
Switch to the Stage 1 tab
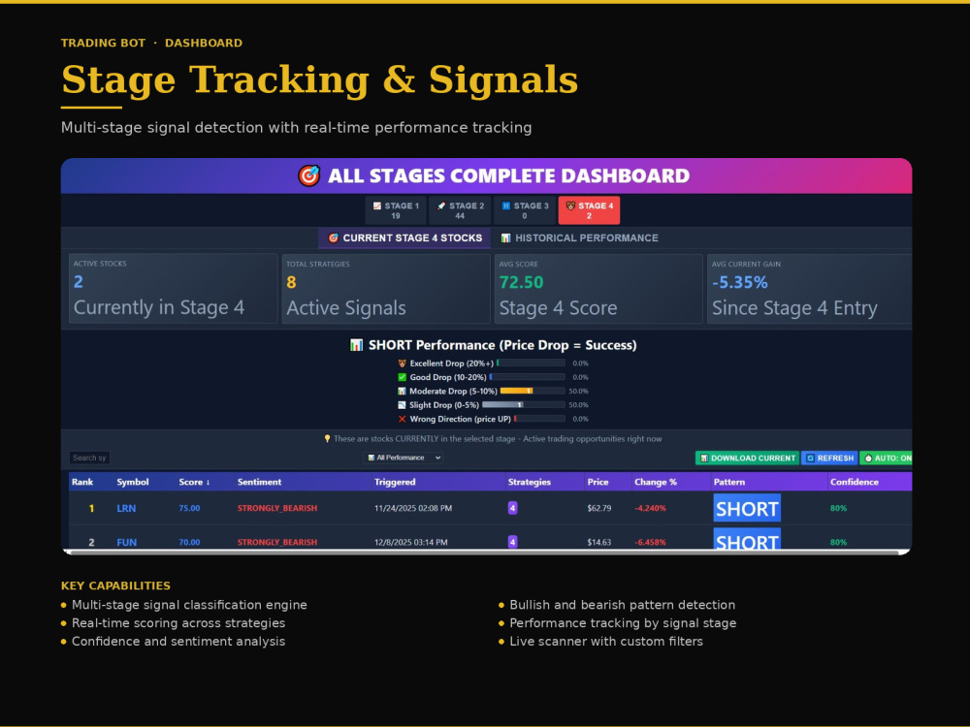click(396, 210)
